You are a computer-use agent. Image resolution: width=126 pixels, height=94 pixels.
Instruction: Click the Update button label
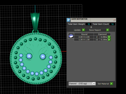pyautogui.click(x=77, y=30)
